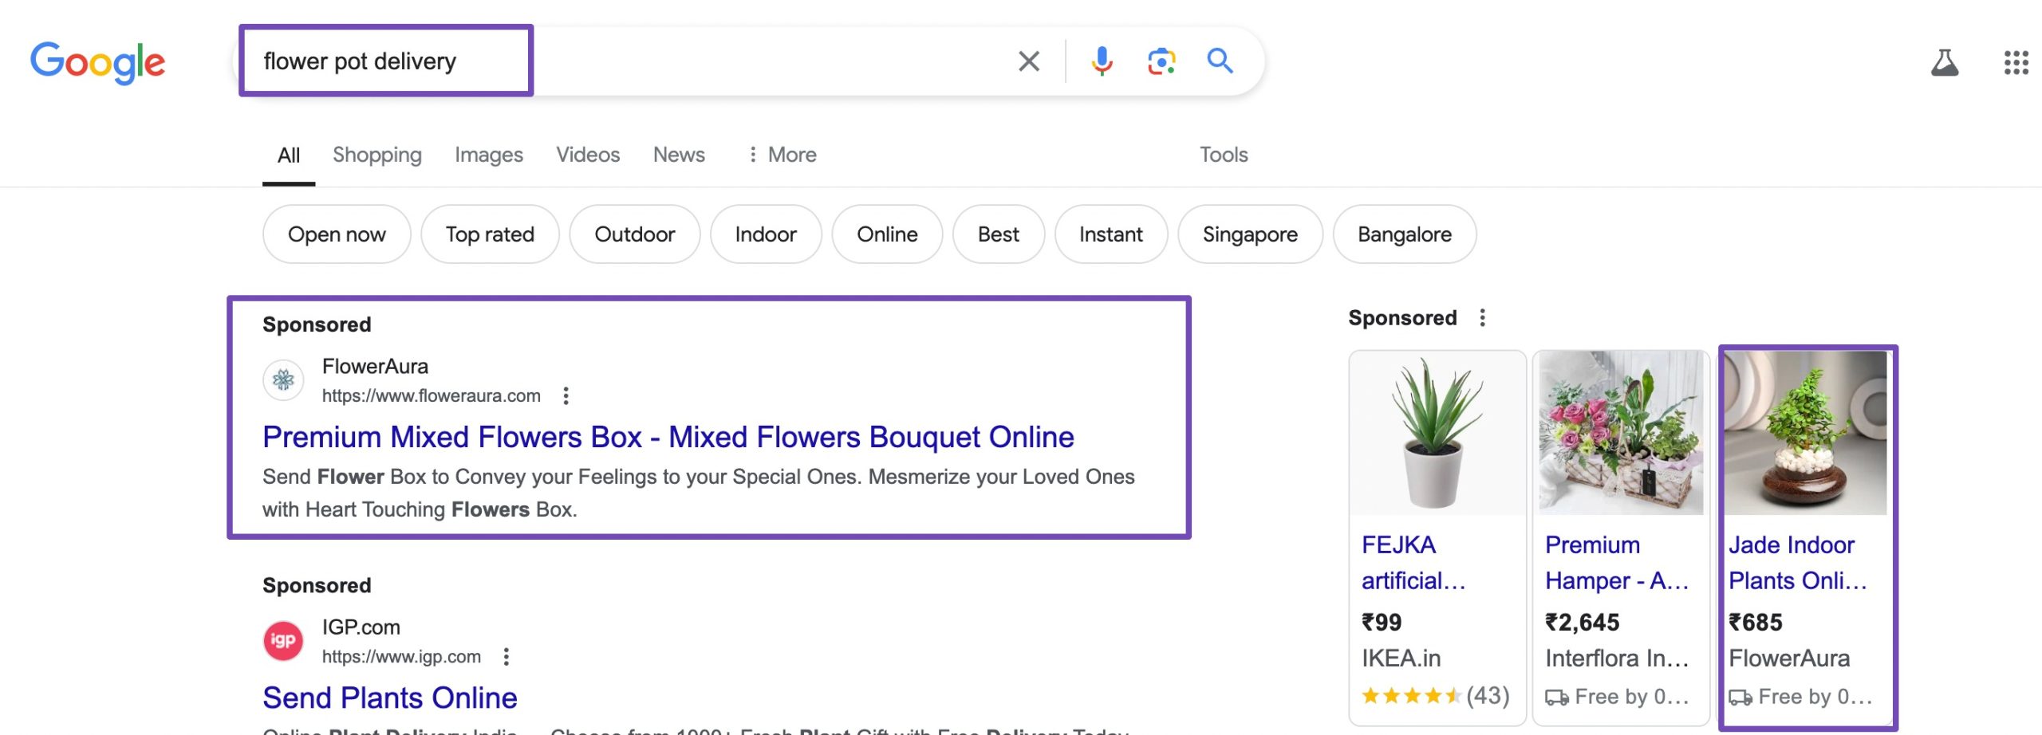Open FEJKA artificial plant thumbnail
Image resolution: width=2042 pixels, height=735 pixels.
[1437, 433]
